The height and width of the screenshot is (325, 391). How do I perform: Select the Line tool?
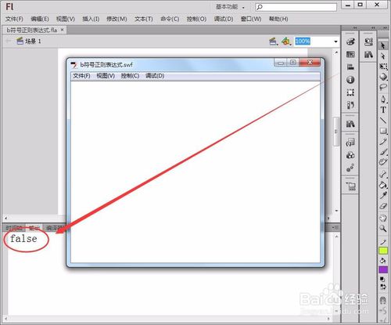point(383,121)
